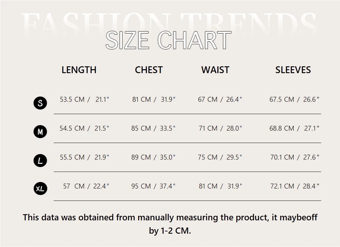
Task: Click the XL size badge
Action: (40, 188)
